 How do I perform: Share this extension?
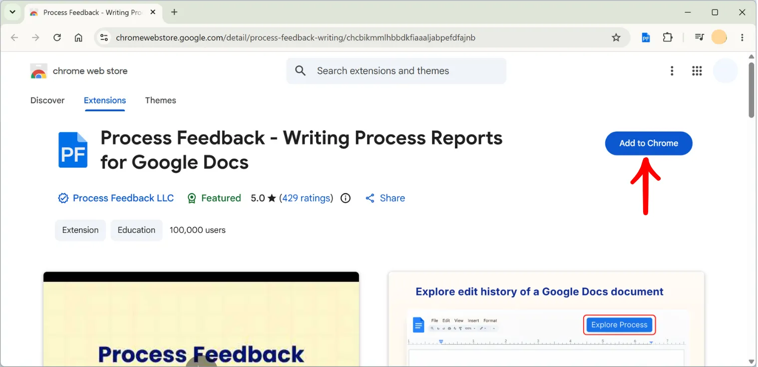385,198
